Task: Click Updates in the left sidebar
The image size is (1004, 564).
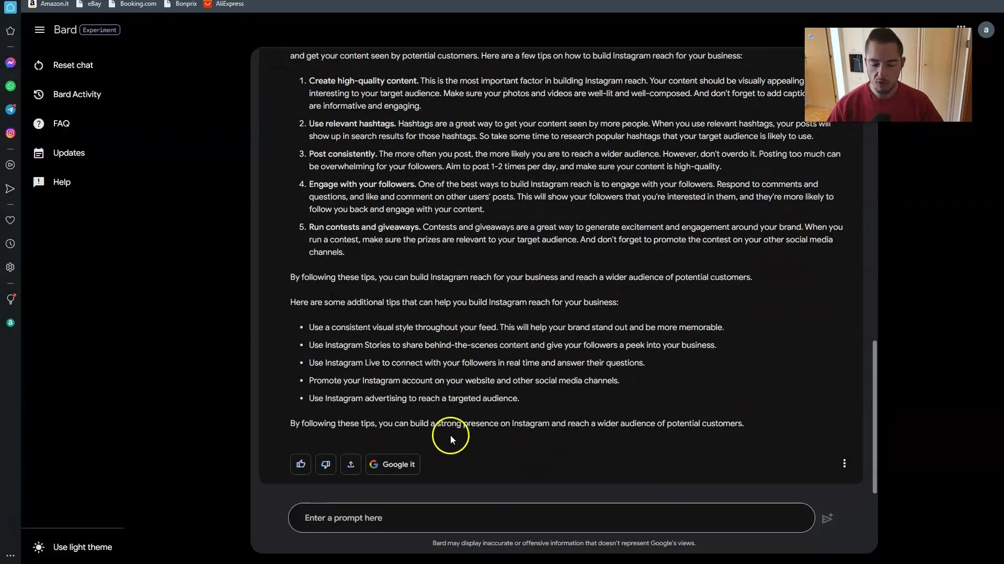Action: (69, 152)
